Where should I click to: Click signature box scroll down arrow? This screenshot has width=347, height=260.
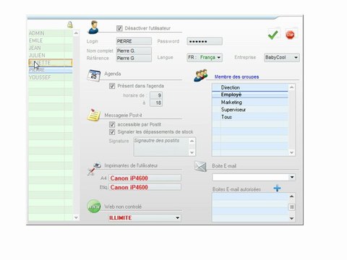pyautogui.click(x=192, y=152)
